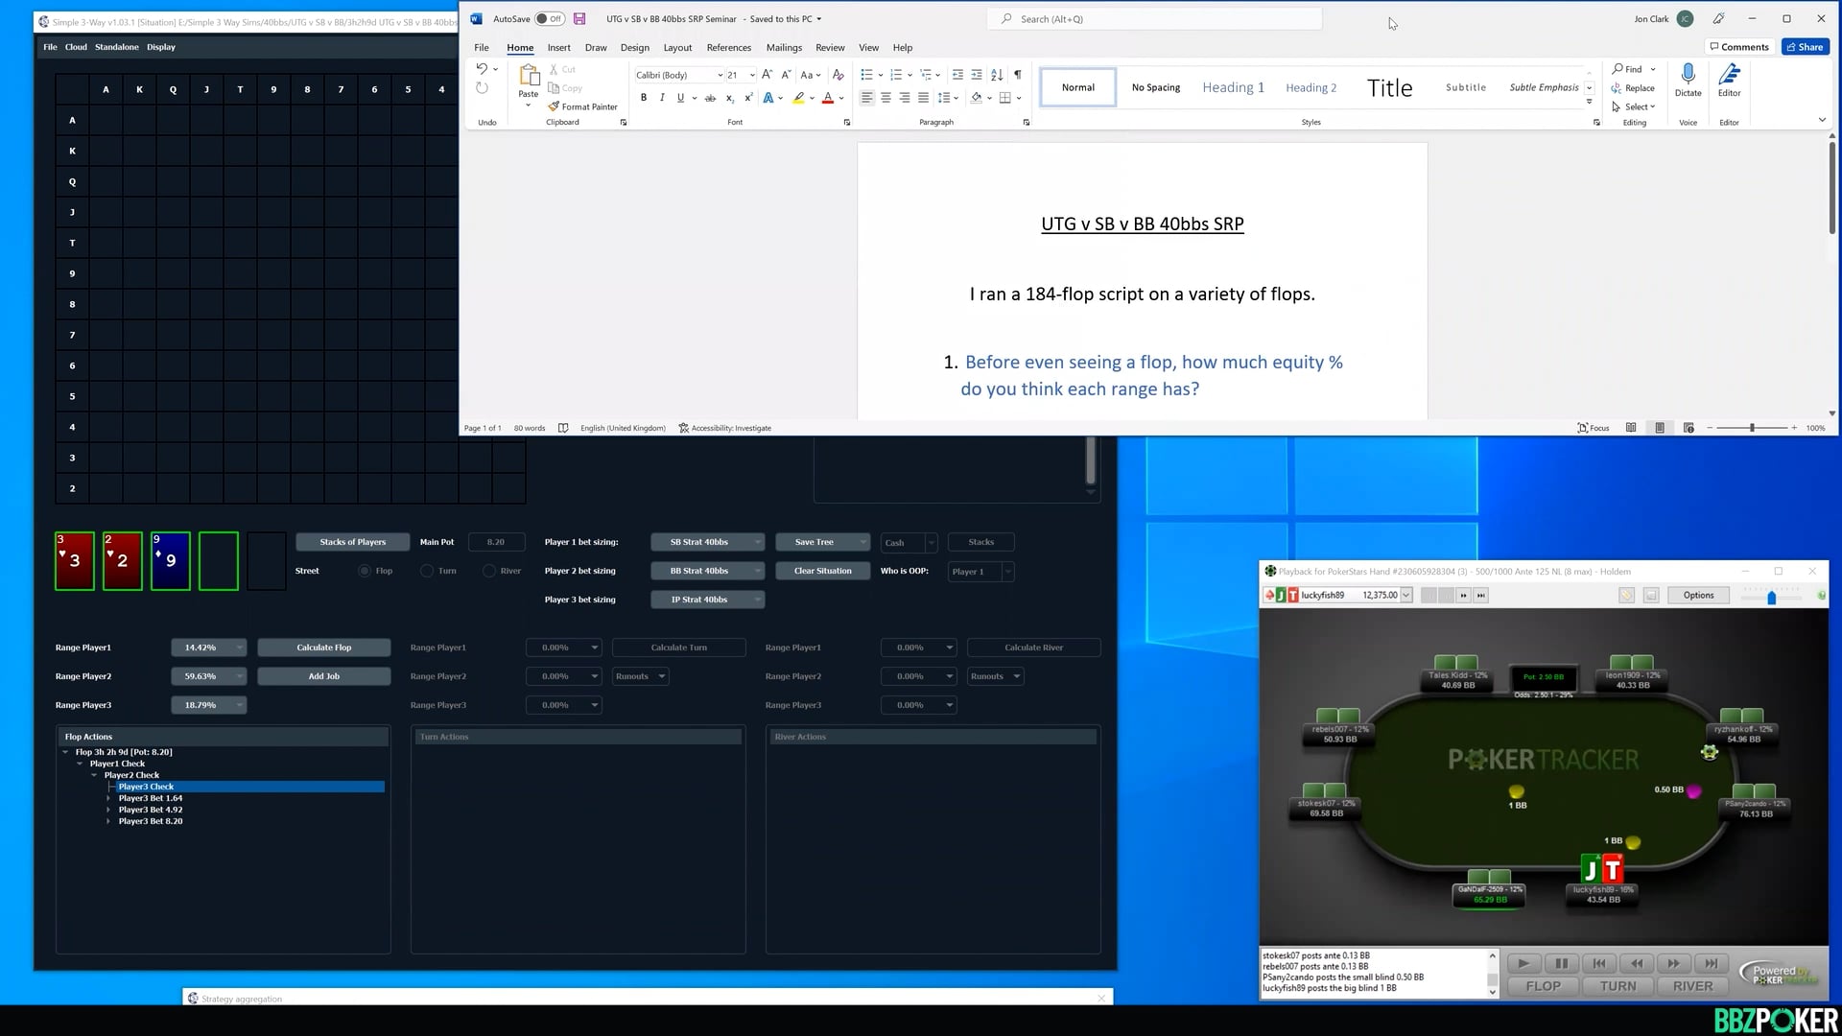Apply bold formatting in Word

644,98
